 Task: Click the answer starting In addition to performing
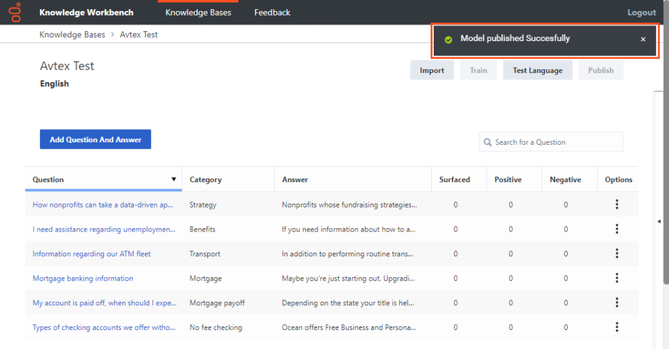coord(348,254)
